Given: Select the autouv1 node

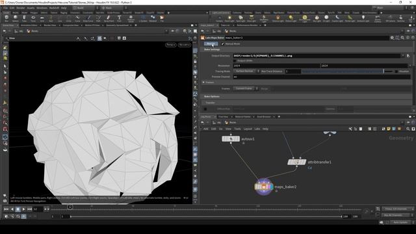Looking at the screenshot, I should click(x=231, y=138).
